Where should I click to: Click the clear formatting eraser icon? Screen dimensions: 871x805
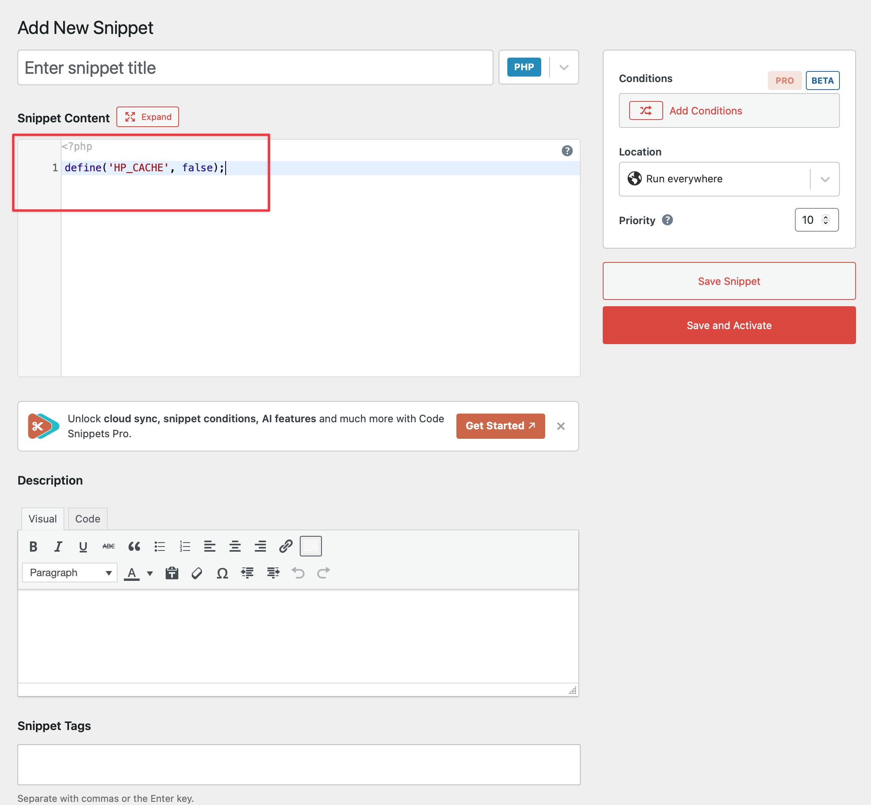197,573
